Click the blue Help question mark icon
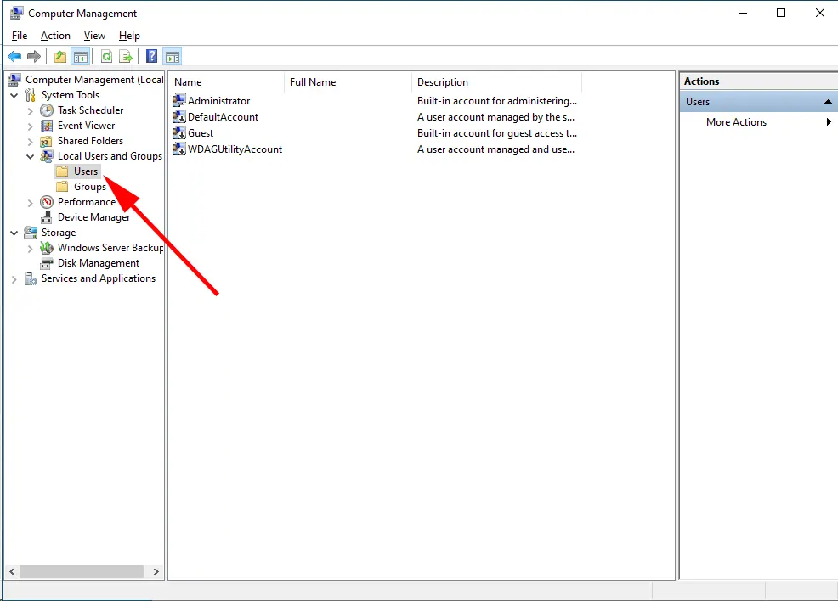The width and height of the screenshot is (838, 601). pyautogui.click(x=152, y=56)
